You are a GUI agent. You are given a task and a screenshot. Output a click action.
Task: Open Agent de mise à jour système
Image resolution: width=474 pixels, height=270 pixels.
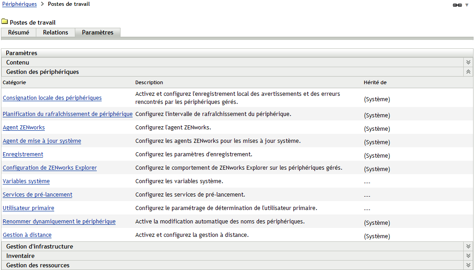42,141
